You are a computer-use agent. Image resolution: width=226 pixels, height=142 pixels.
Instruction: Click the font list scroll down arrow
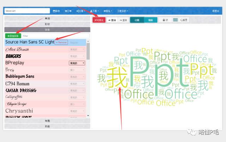pos(88,116)
